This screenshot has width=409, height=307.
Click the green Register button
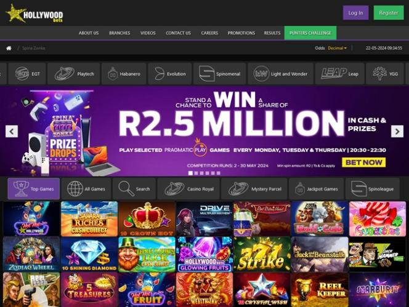[x=389, y=13]
